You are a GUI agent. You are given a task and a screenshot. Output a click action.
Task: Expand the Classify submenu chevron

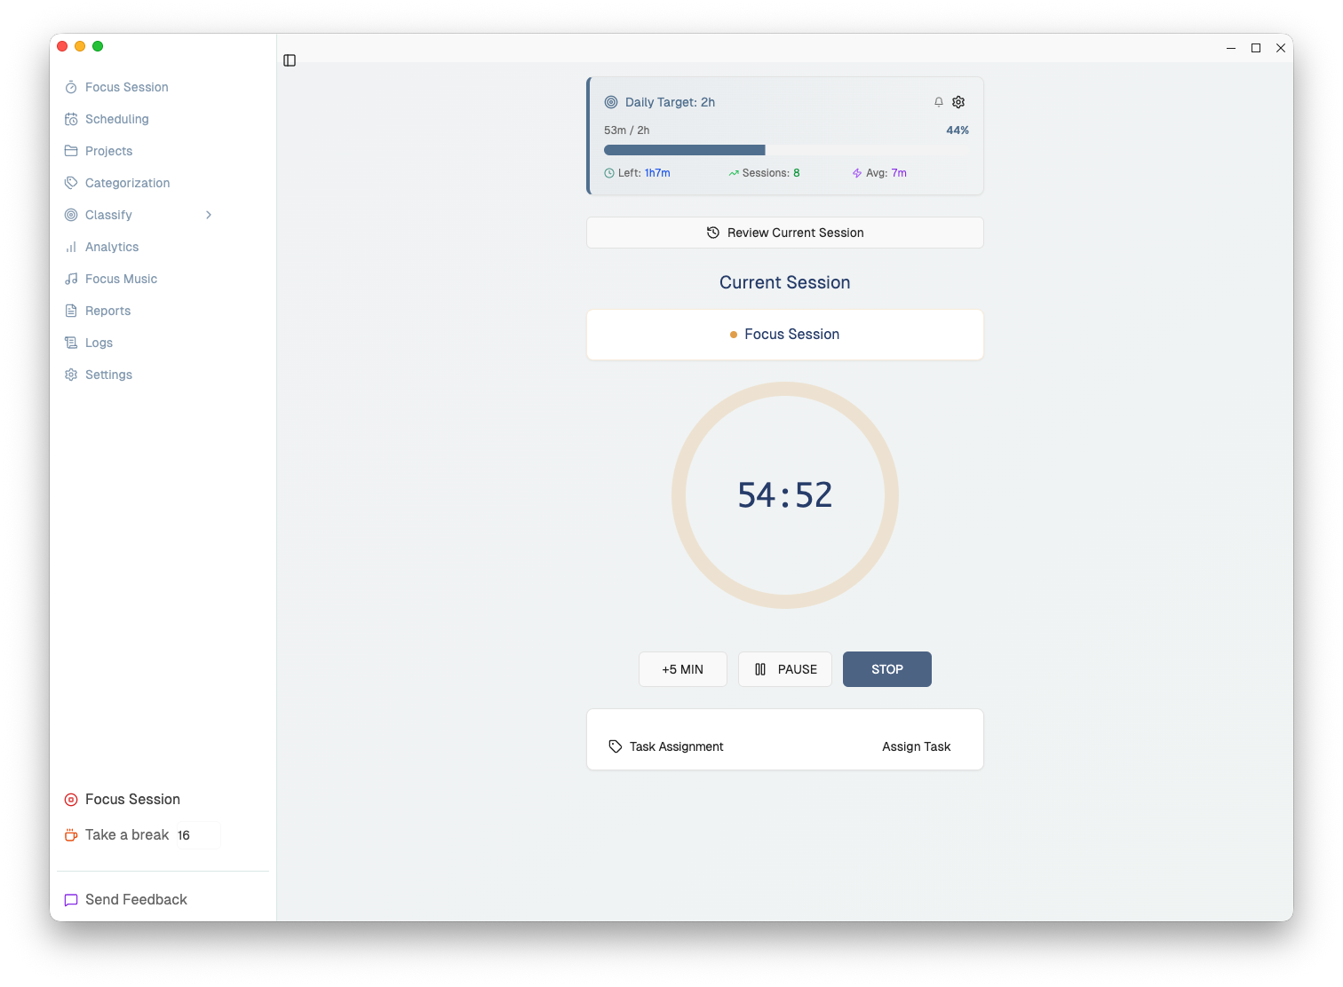coord(209,215)
